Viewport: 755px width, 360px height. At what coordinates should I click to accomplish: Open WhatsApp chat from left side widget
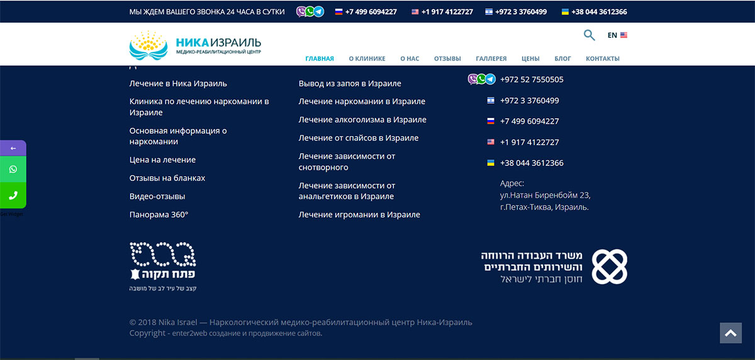tap(13, 169)
